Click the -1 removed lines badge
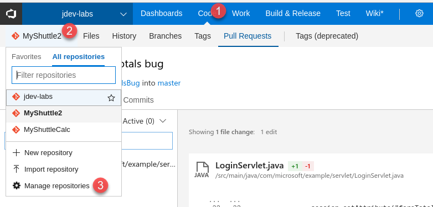The width and height of the screenshot is (433, 207). [x=308, y=166]
